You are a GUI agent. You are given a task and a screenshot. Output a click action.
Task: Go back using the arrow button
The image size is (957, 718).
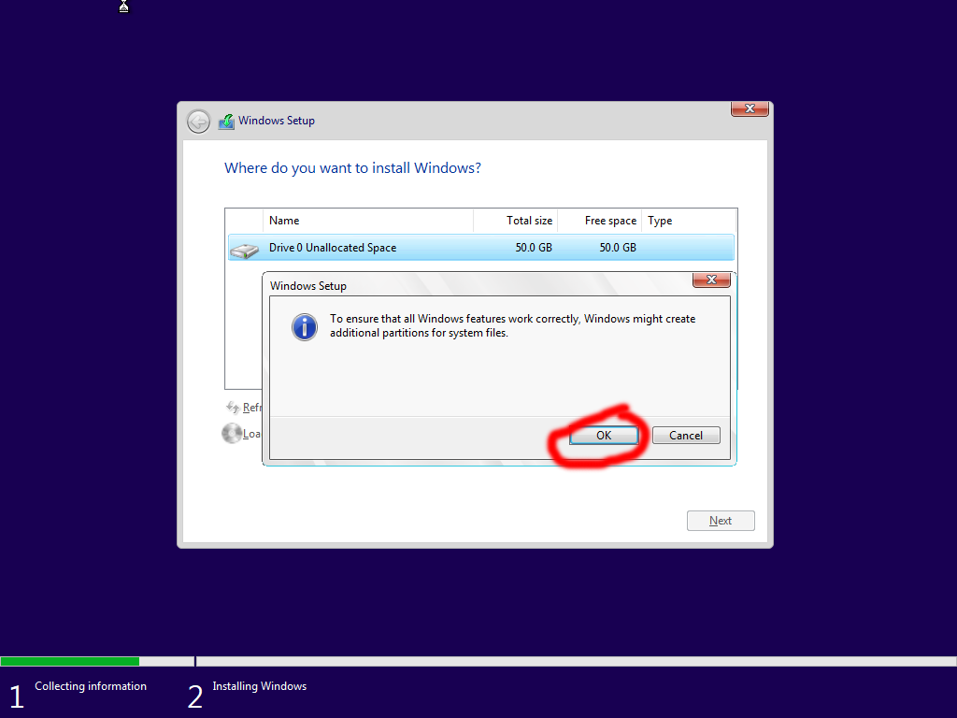coord(198,122)
